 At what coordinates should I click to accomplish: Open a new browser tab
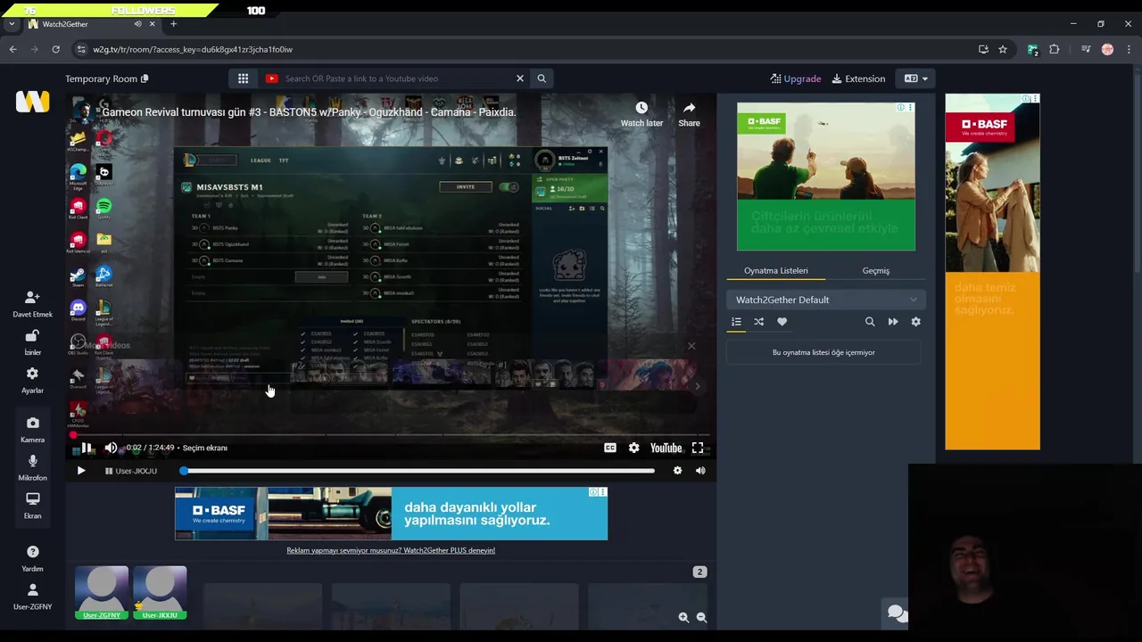[173, 24]
